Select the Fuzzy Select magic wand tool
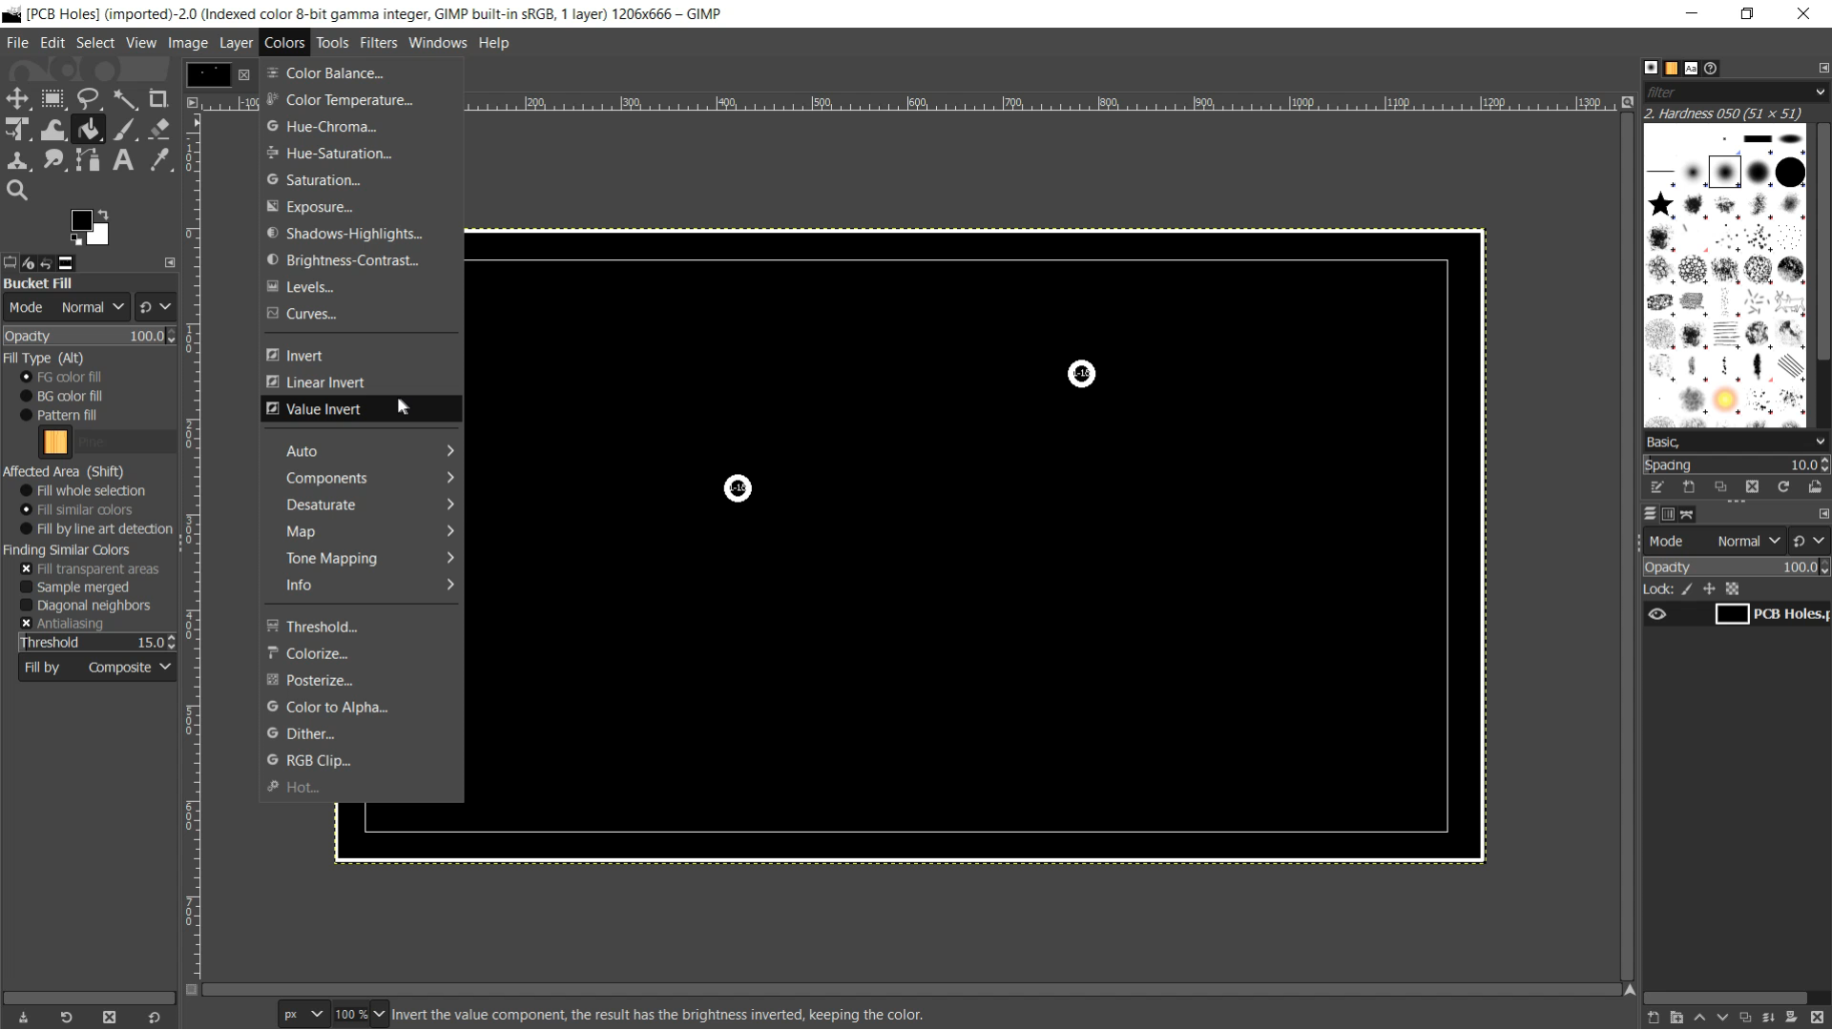Image resolution: width=1832 pixels, height=1030 pixels. 124,99
